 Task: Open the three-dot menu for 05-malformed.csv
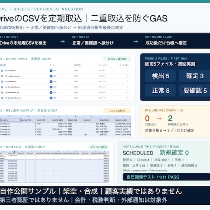pos(128,92)
